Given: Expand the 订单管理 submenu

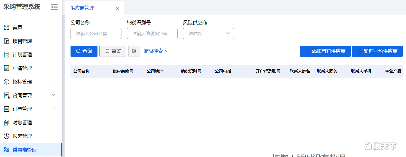Looking at the screenshot, I should 54,109.
